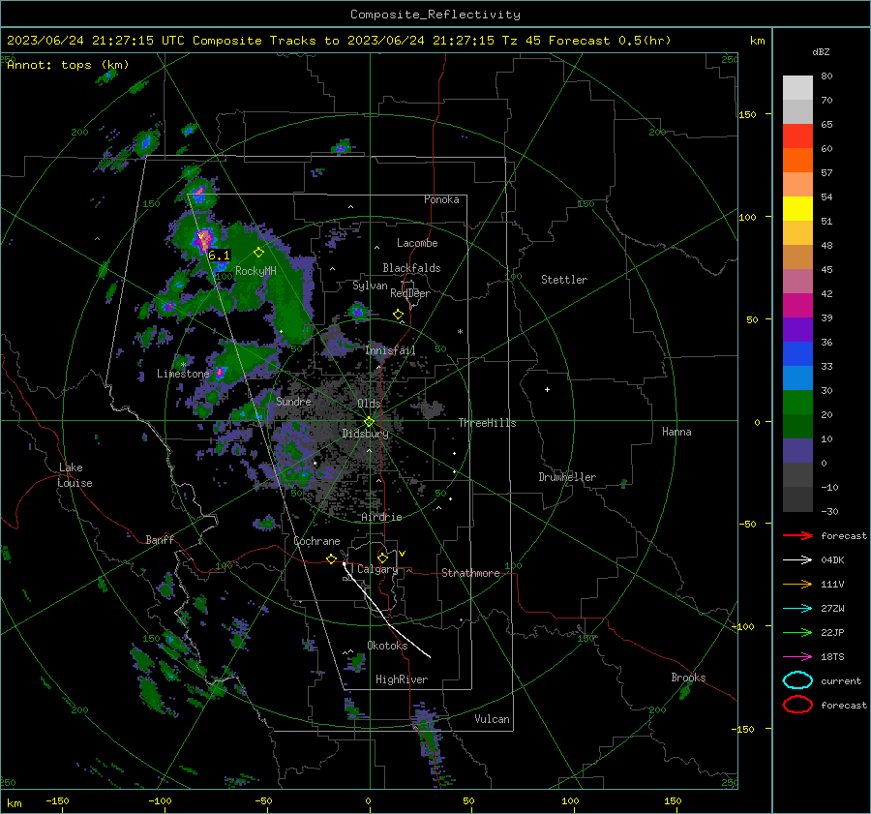This screenshot has width=871, height=814.
Task: Pick the orange 60 dBZ color swatch
Action: 797,160
